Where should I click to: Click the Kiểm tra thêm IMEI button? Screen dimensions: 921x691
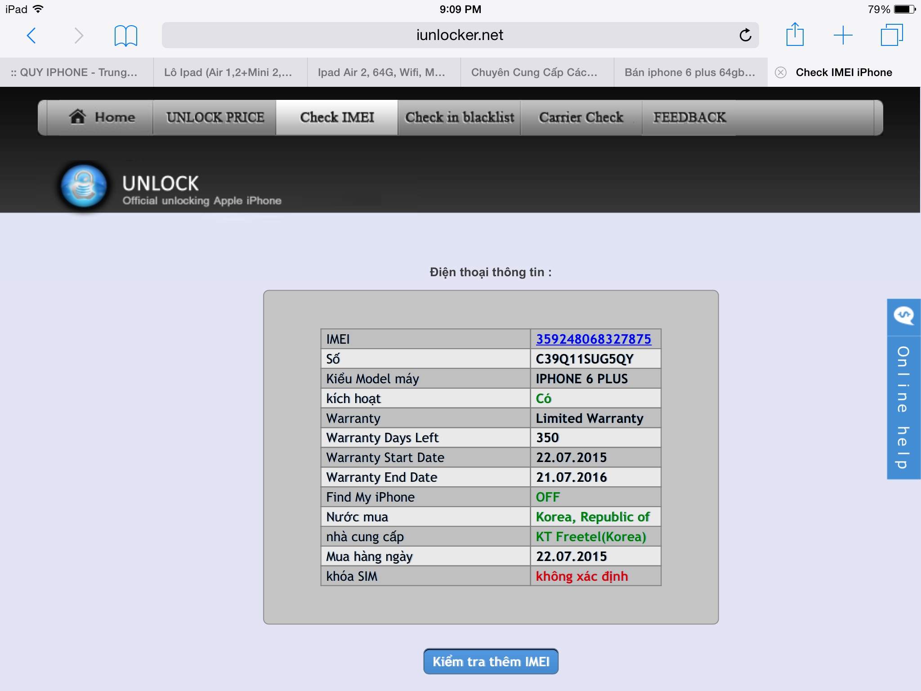click(x=491, y=661)
